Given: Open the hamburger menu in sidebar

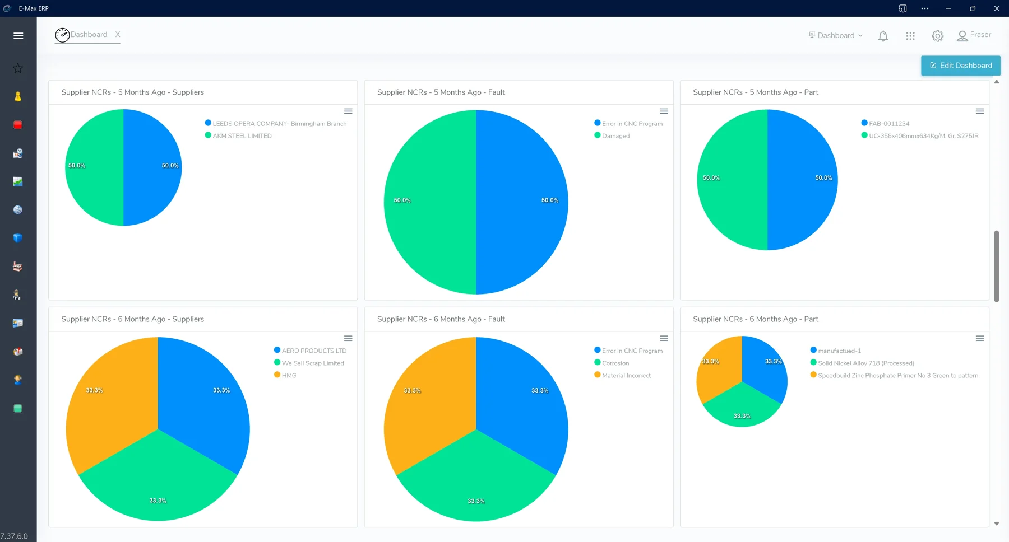Looking at the screenshot, I should point(18,35).
